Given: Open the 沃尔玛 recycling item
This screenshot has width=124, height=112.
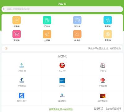Looking at the screenshot, I should point(62,82).
